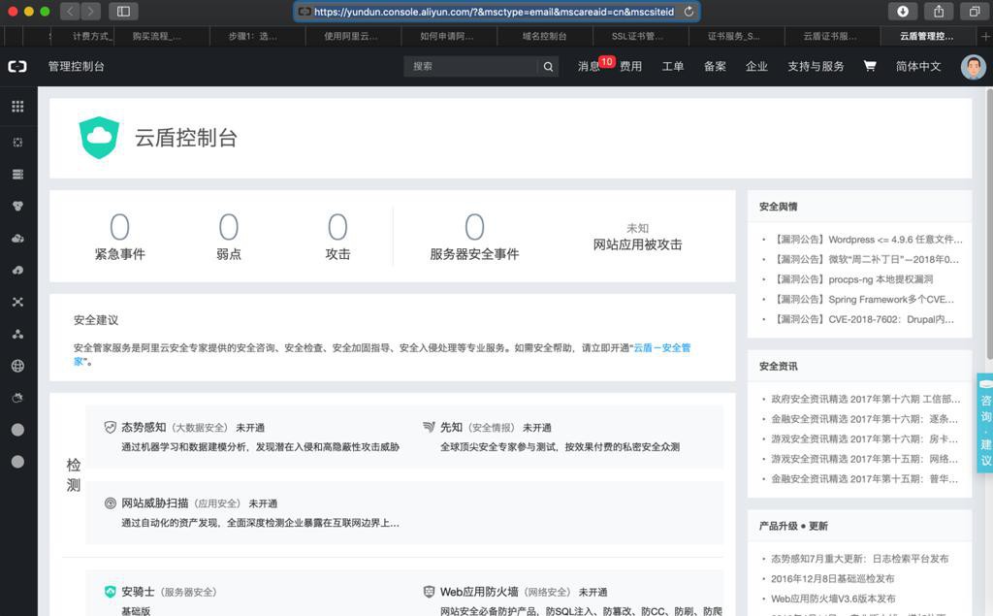
Task: Switch to the 域名控制台 tab
Action: pos(545,36)
